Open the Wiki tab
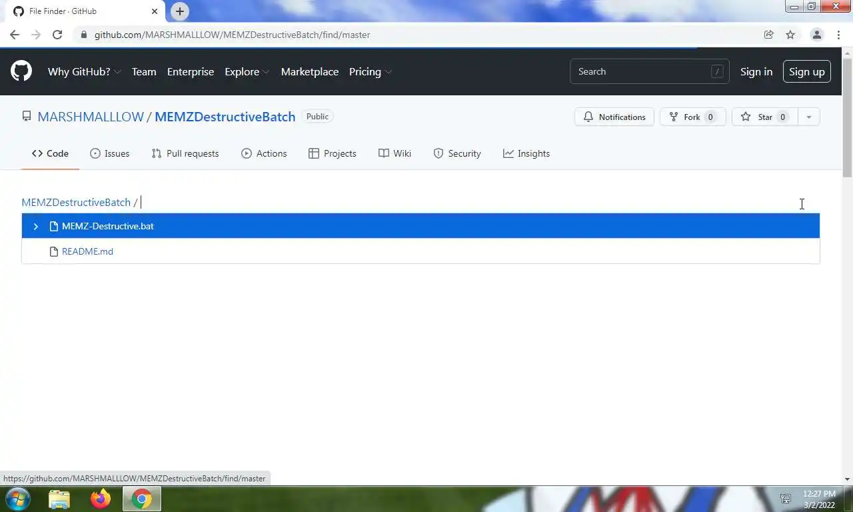The height and width of the screenshot is (512, 853). [x=395, y=153]
